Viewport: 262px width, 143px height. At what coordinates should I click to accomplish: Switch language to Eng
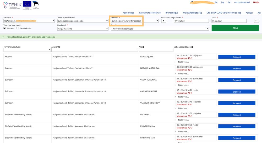pos(222,2)
